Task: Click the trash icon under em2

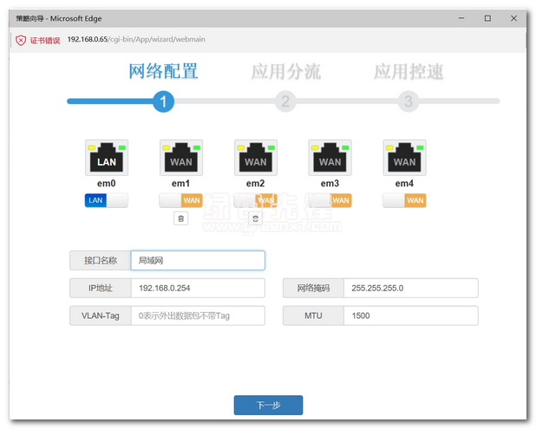Action: click(255, 218)
